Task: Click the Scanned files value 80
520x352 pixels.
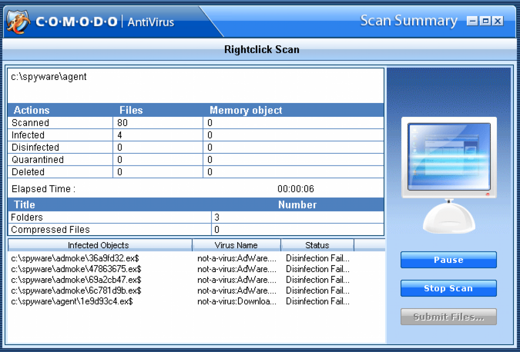Action: coord(123,123)
